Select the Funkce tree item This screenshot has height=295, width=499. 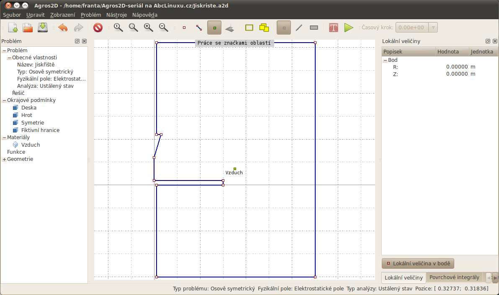click(16, 152)
